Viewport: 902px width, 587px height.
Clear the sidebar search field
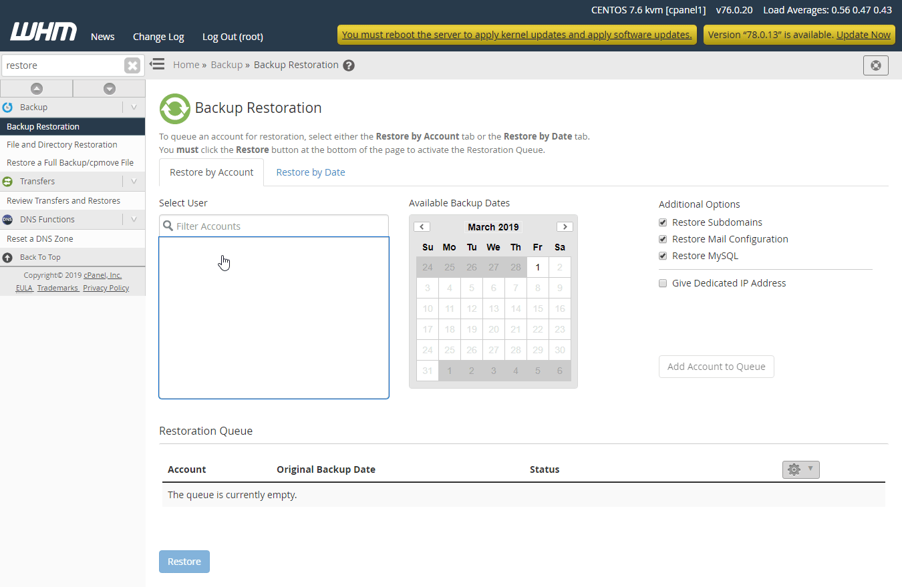132,65
